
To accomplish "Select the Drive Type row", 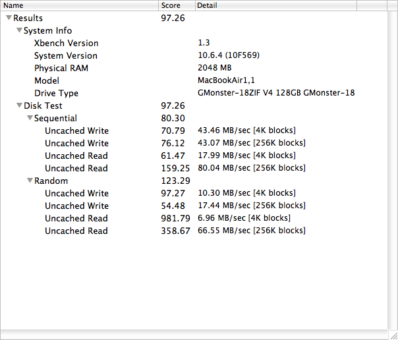I will (194, 93).
